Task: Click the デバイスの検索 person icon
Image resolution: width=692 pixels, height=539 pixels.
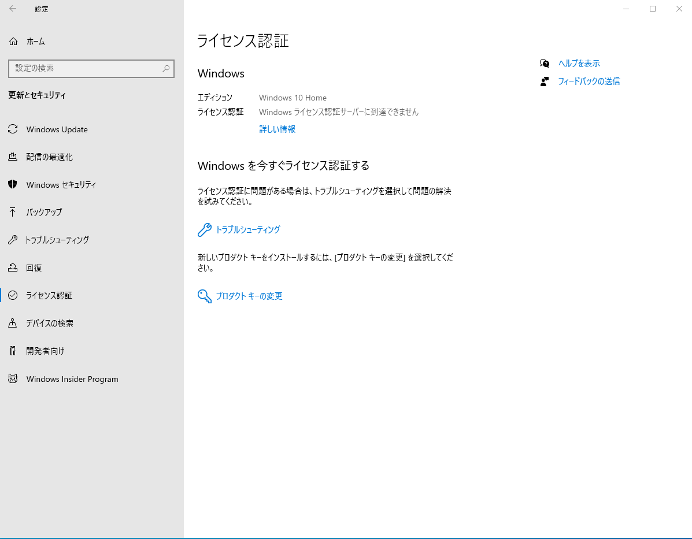Action: [x=13, y=324]
